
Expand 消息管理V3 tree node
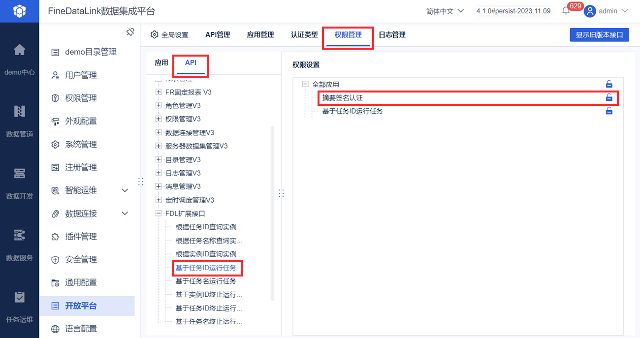(159, 186)
